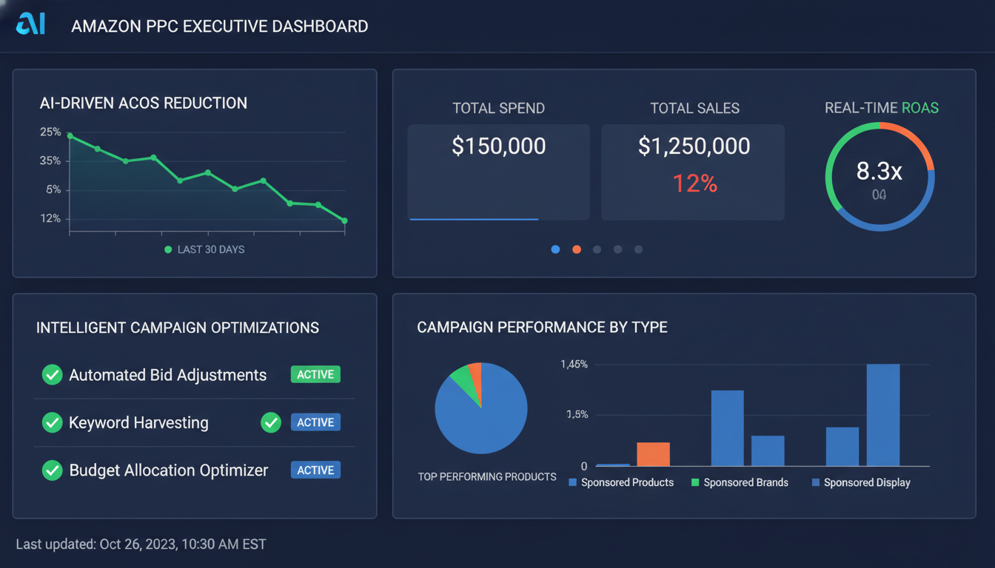995x568 pixels.
Task: Select the fourth carousel dot
Action: [x=617, y=249]
